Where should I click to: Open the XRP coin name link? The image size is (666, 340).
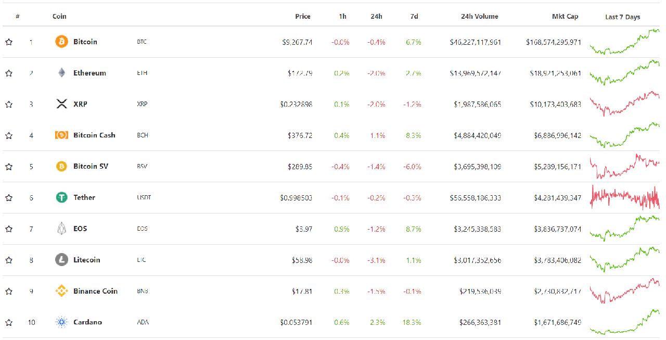tap(80, 104)
